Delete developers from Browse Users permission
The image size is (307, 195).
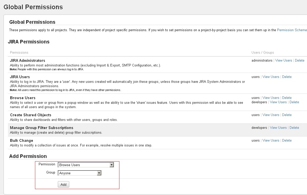tap(294, 102)
